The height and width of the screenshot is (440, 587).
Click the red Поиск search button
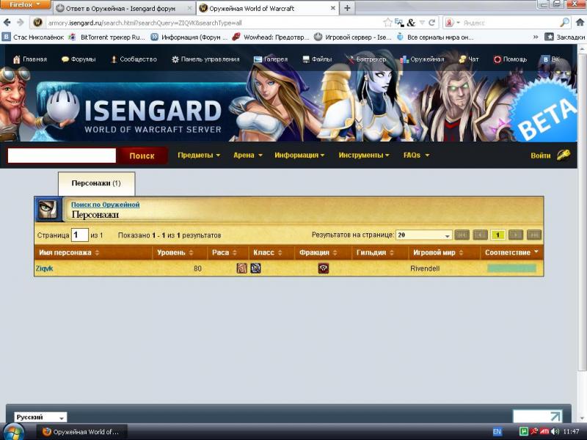(142, 155)
